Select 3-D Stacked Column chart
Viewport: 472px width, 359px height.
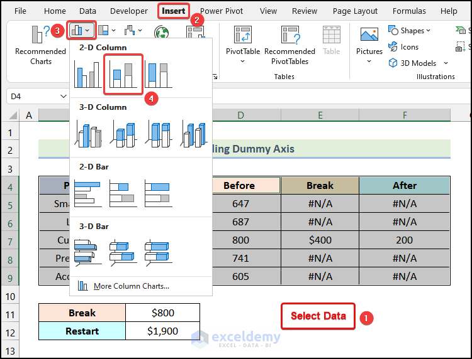click(123, 134)
